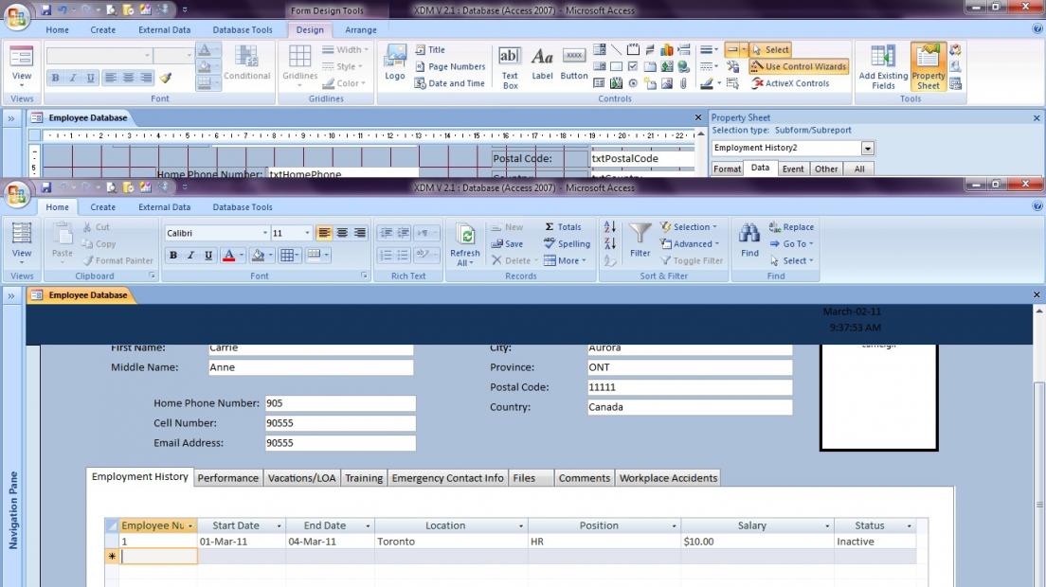The height and width of the screenshot is (587, 1046).
Task: Toggle Underline in the Form view Font group
Action: pos(208,255)
